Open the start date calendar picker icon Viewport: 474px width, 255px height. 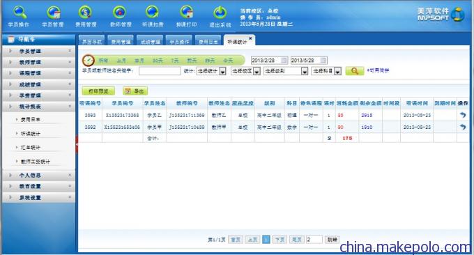tap(284, 61)
